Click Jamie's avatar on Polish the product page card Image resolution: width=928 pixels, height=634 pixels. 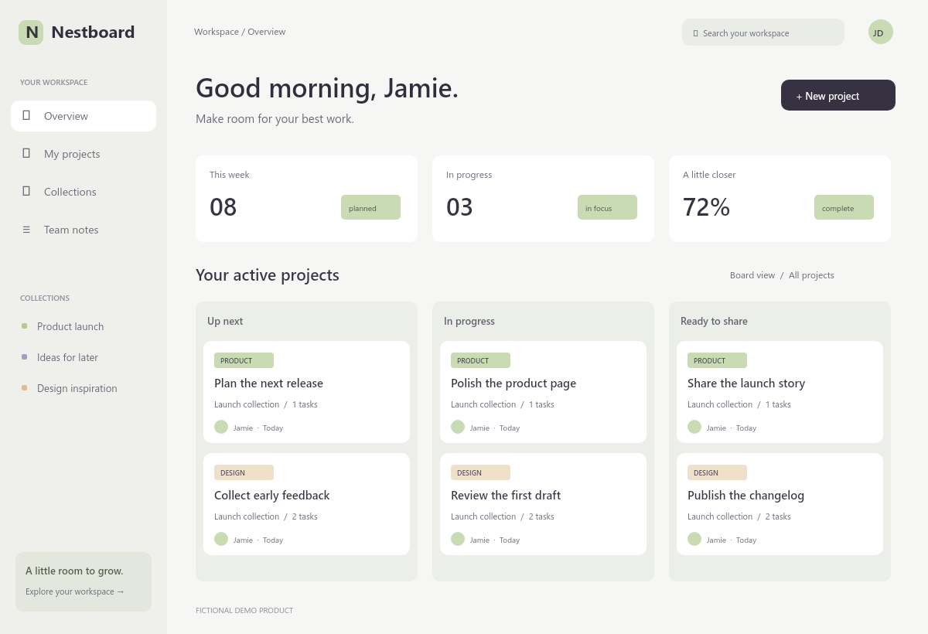pyautogui.click(x=458, y=427)
